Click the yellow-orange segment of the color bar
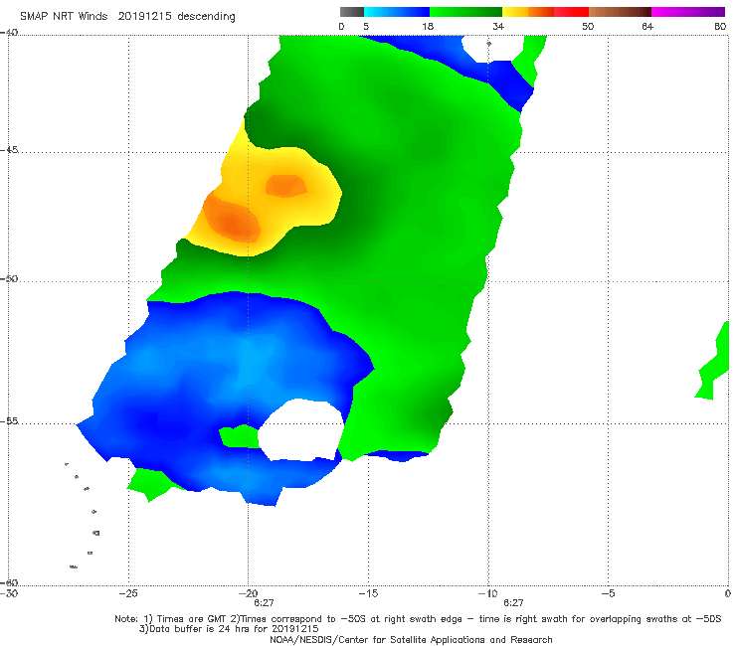Image resolution: width=736 pixels, height=646 pixels. click(x=528, y=12)
